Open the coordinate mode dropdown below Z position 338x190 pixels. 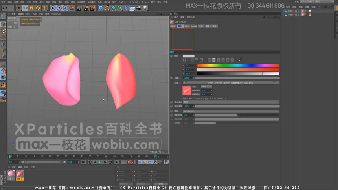click(x=126, y=184)
